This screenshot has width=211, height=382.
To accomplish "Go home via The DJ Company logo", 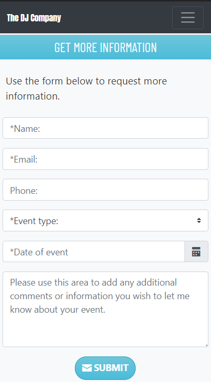I will [34, 18].
